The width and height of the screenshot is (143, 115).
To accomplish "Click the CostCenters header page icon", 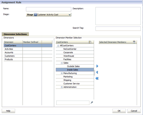I will point(90,42).
